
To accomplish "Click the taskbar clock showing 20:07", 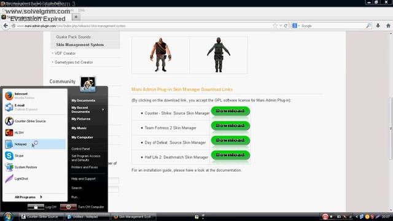I will 386,217.
